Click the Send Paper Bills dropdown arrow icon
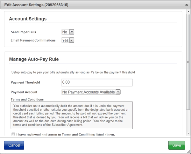 [72, 32]
